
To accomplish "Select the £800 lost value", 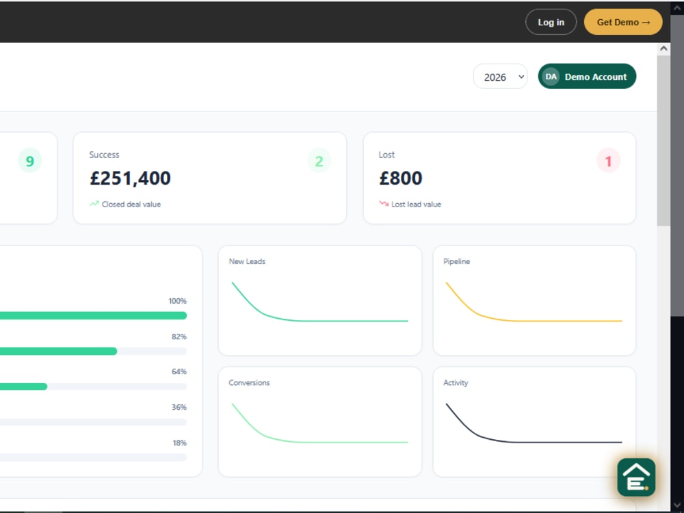I will (x=400, y=178).
